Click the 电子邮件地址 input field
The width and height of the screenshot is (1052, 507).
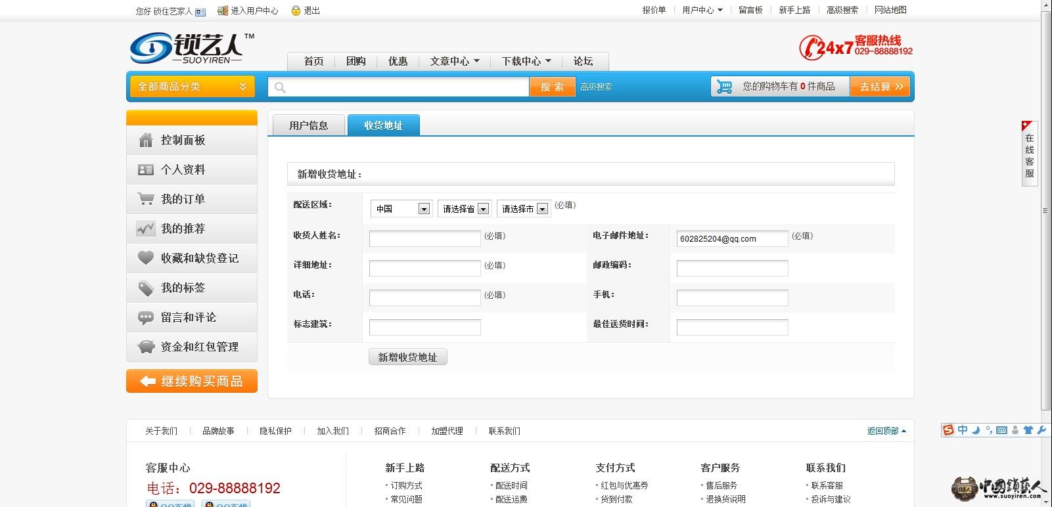733,238
